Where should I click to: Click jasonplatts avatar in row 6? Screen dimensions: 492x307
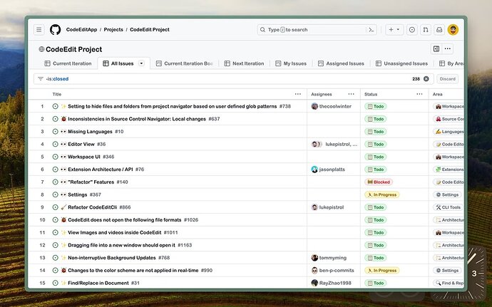click(314, 170)
